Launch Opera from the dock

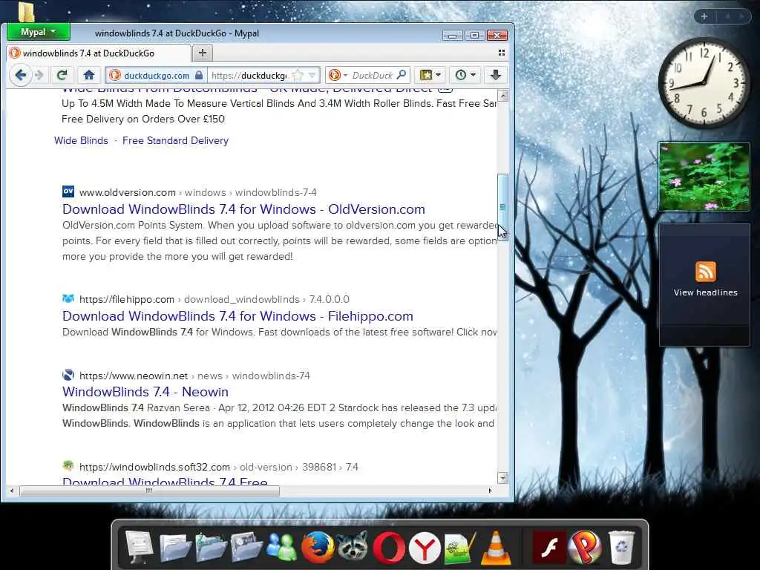pyautogui.click(x=389, y=548)
